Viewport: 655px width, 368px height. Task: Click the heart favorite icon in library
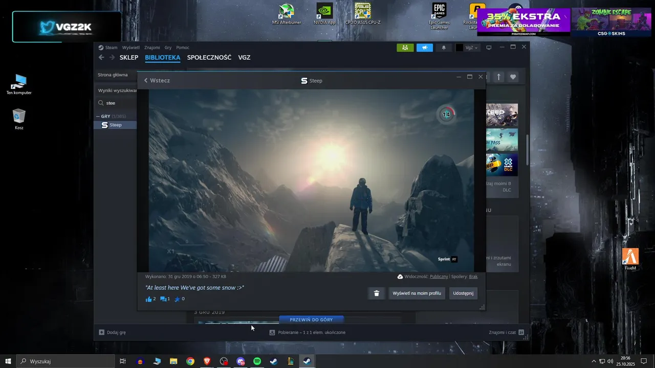pyautogui.click(x=513, y=77)
